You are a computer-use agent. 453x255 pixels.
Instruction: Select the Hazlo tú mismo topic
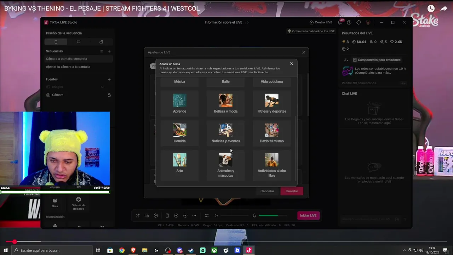pos(271,133)
